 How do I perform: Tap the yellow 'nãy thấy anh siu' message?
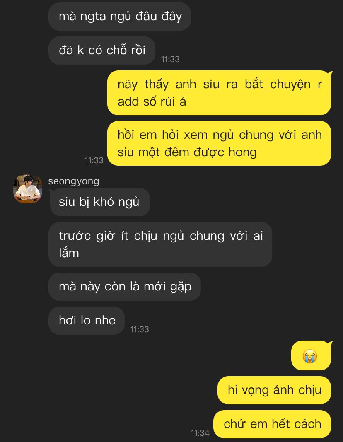coord(219,93)
